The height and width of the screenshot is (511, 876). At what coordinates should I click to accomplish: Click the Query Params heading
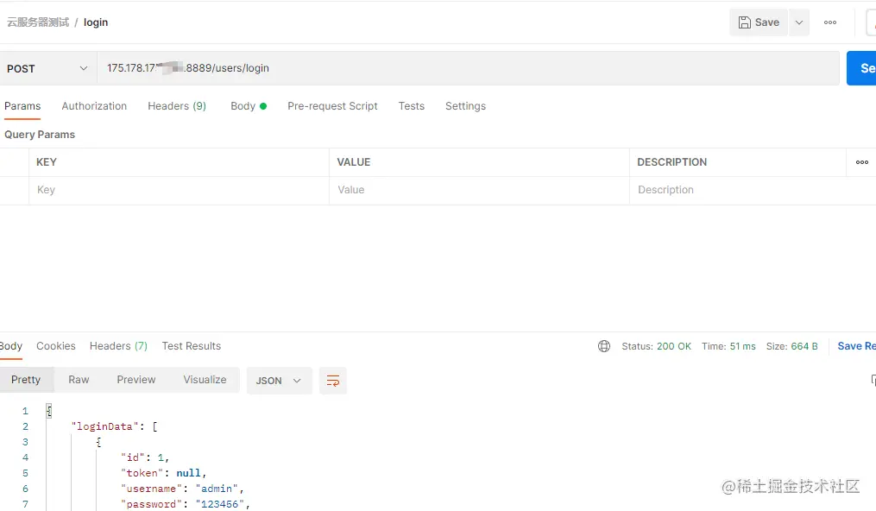(40, 135)
